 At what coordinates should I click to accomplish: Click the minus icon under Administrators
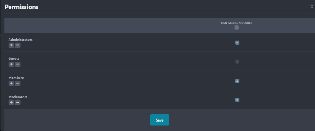pyautogui.click(x=18, y=45)
